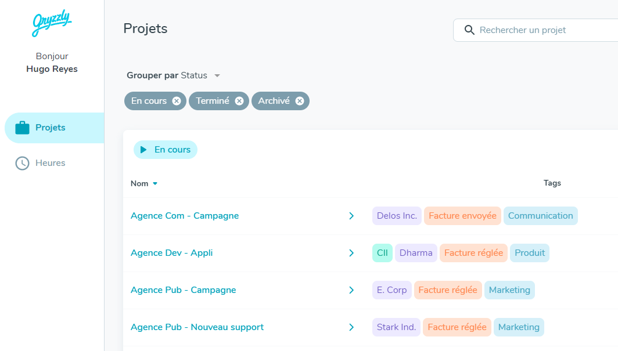
Task: Click the E. Corp tag
Action: click(x=391, y=290)
